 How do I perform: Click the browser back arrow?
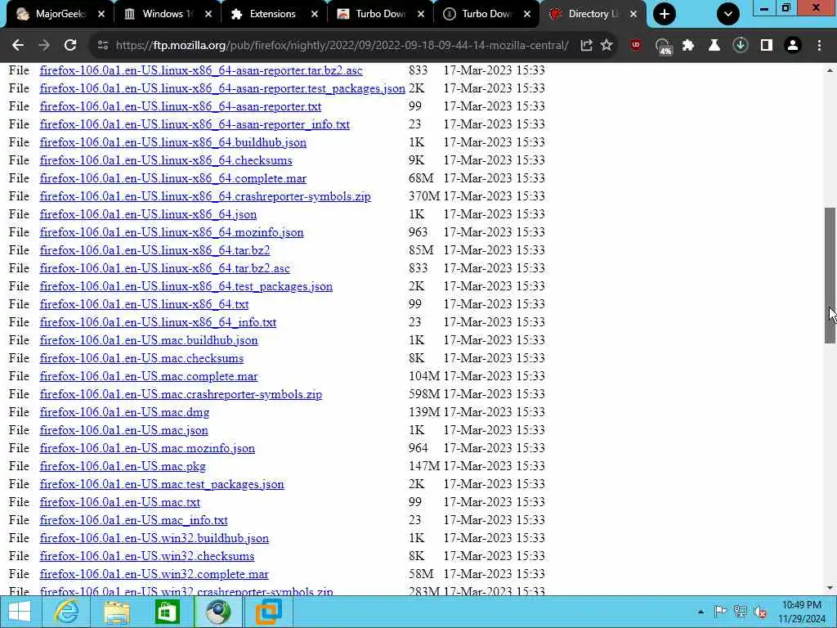(x=18, y=46)
